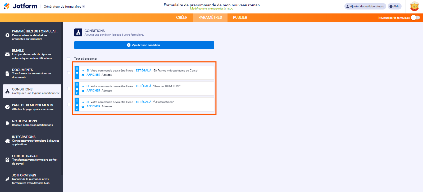Click the Conditions header icon
Screen dimensions: 423x192
[78, 32]
